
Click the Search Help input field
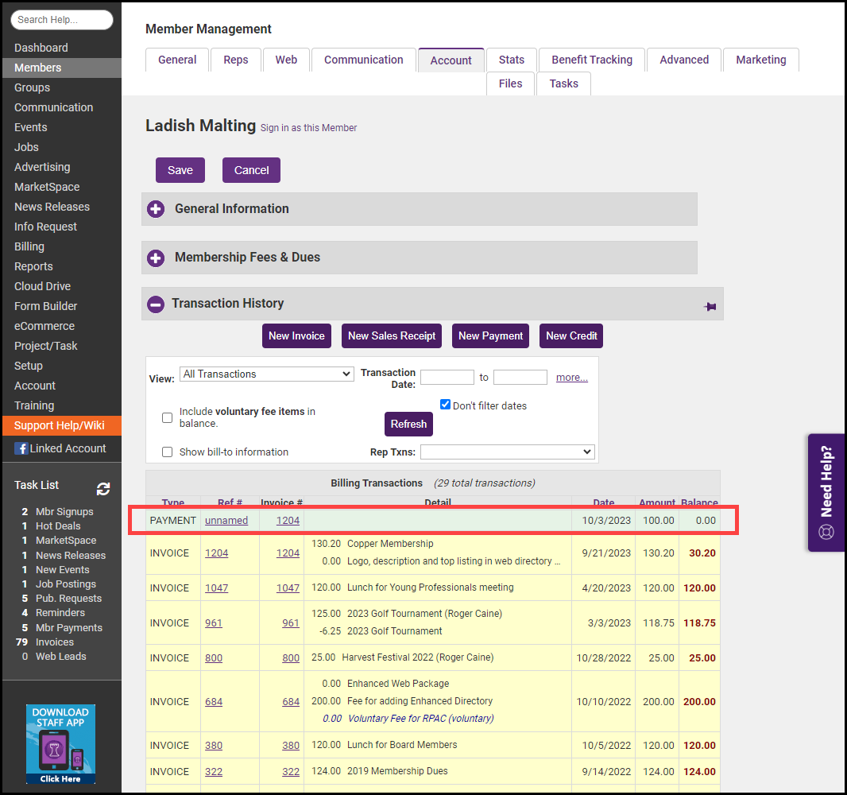62,20
